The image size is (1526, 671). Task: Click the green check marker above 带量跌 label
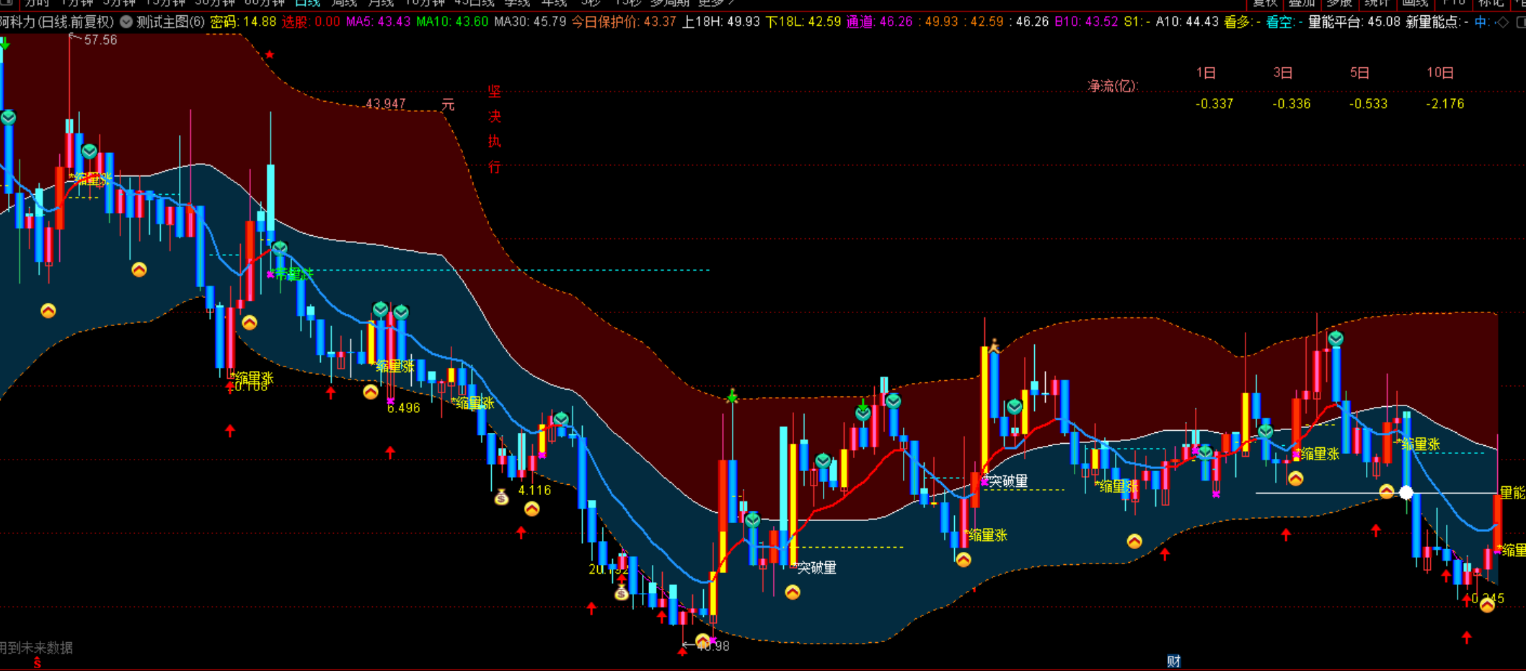coord(280,248)
